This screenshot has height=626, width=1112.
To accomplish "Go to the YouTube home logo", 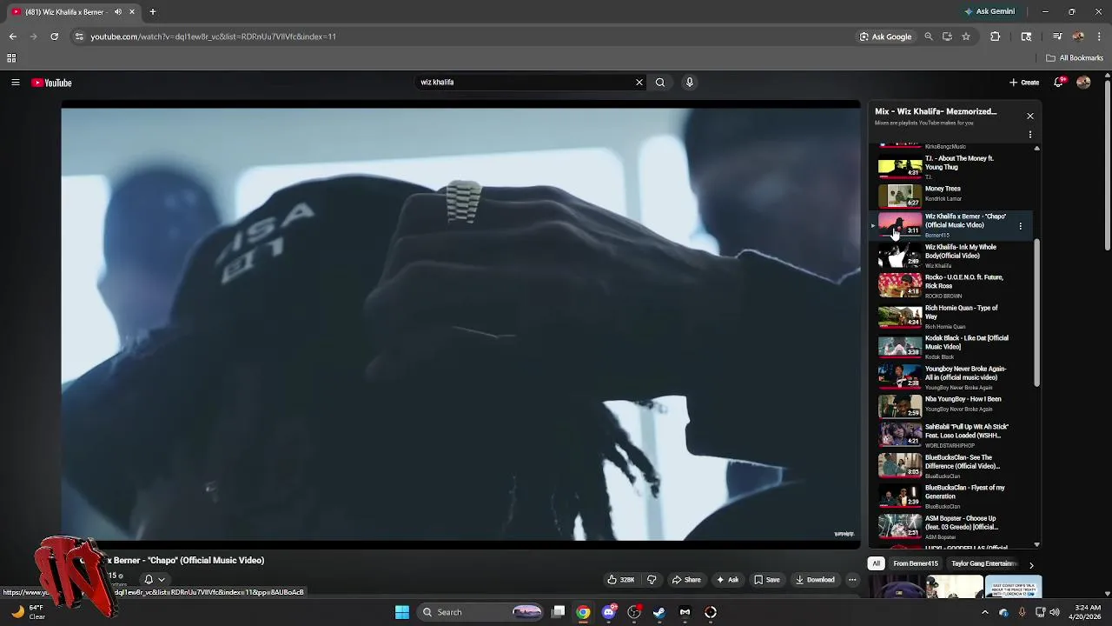I will pos(51,83).
